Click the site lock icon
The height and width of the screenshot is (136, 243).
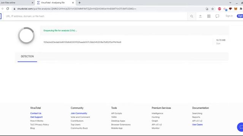[x=14, y=9]
